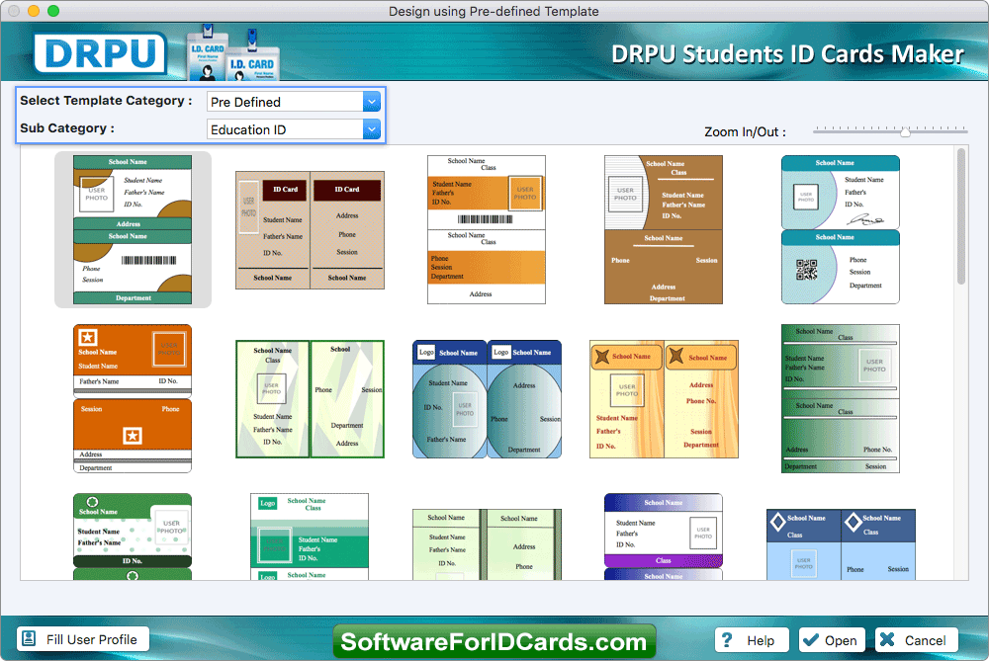Click the "Select Template Category :" label
The height and width of the screenshot is (661, 989).
pos(106,101)
